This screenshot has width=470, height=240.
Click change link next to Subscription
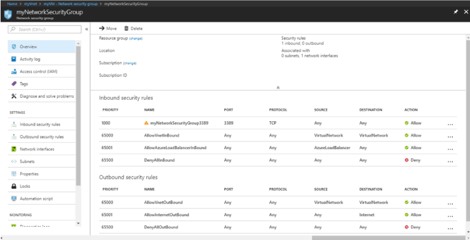[130, 63]
